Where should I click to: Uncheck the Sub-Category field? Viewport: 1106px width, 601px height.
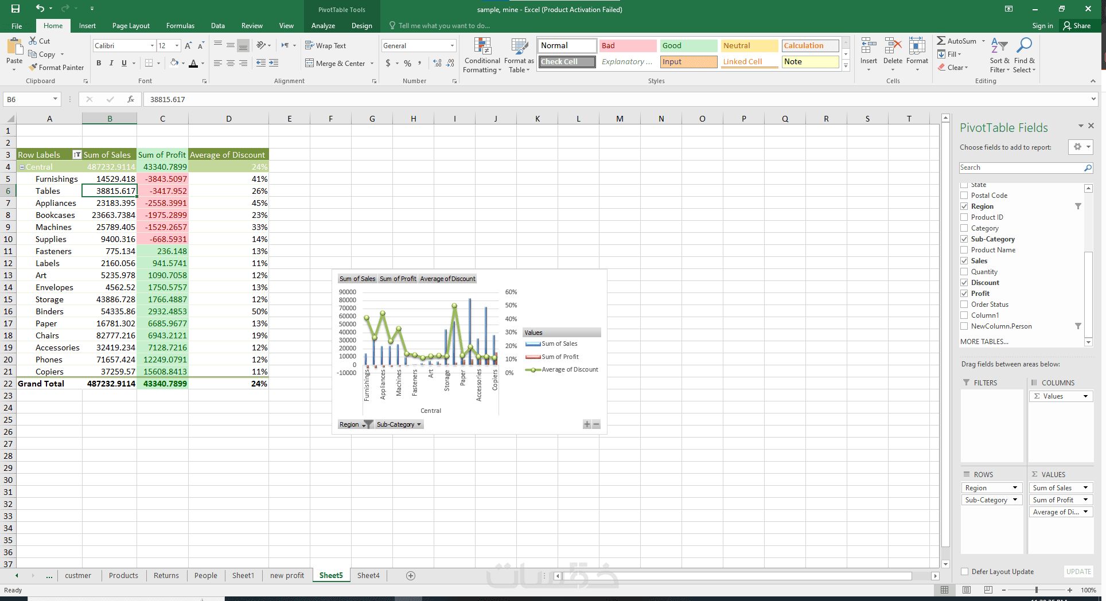[964, 239]
